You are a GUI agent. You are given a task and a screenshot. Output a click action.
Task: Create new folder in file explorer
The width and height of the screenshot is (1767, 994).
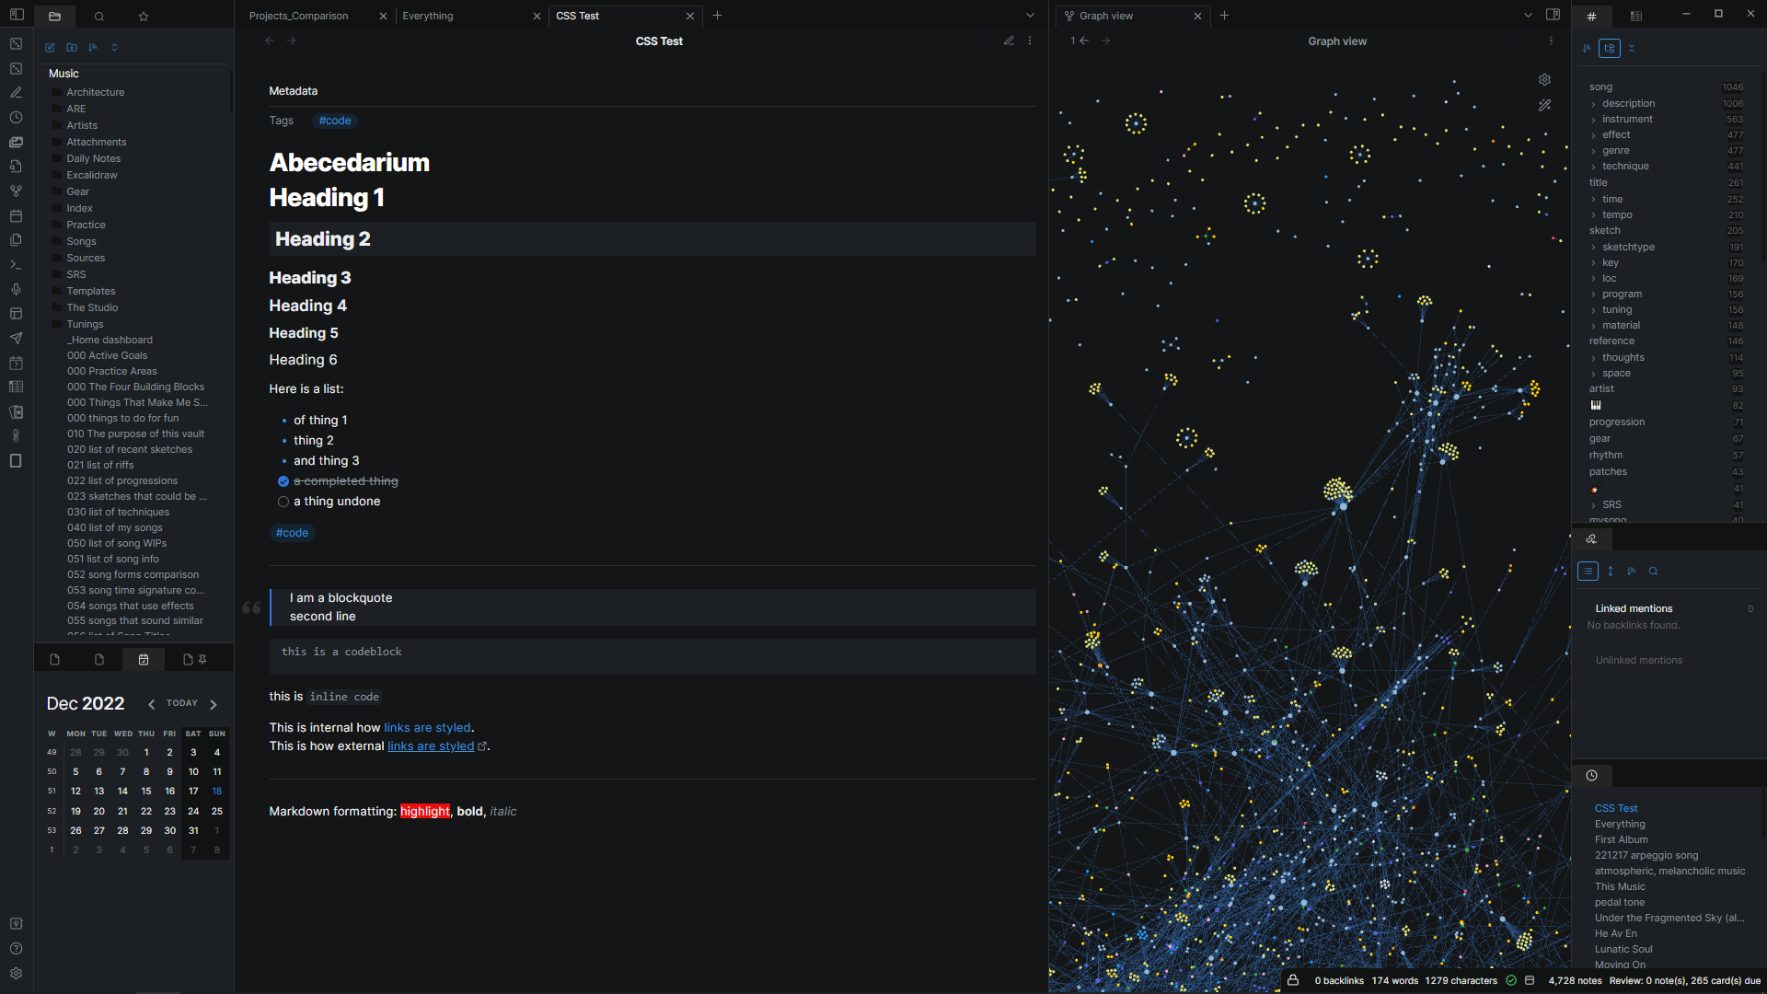(x=72, y=47)
